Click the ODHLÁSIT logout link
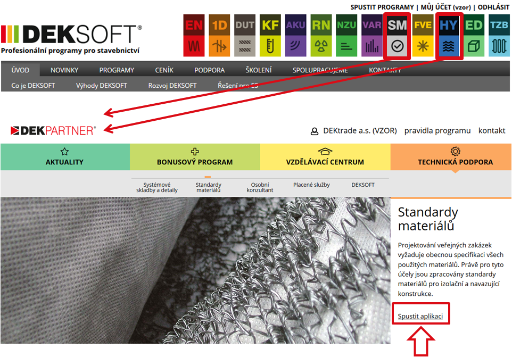 [x=493, y=7]
